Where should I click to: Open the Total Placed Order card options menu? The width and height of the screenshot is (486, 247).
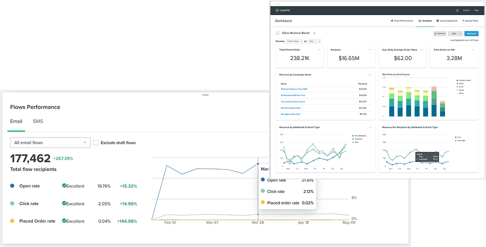click(x=318, y=49)
